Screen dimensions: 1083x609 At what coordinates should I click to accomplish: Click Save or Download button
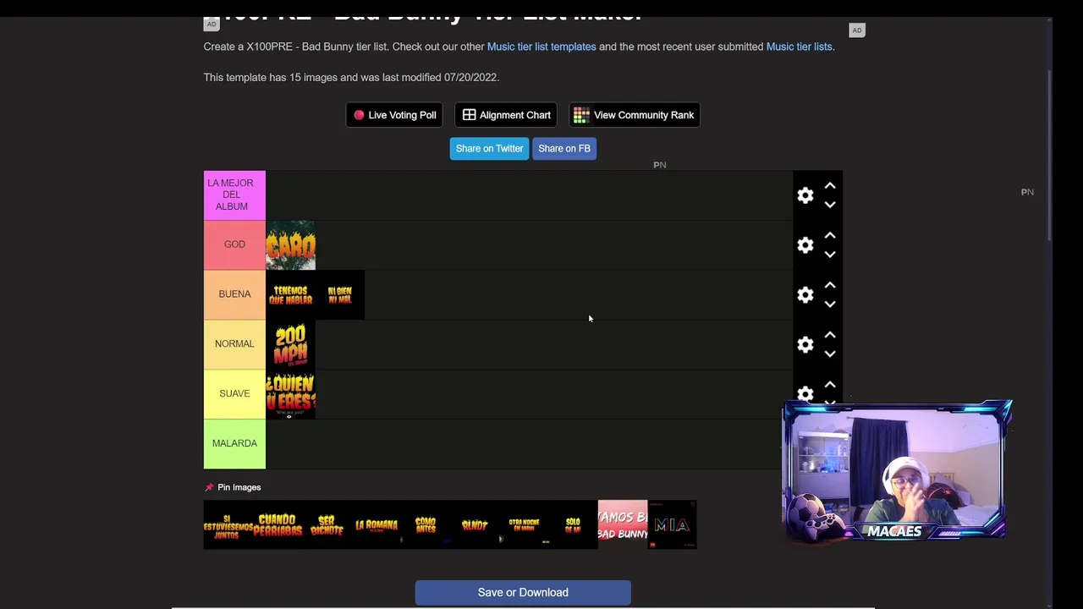(x=523, y=593)
